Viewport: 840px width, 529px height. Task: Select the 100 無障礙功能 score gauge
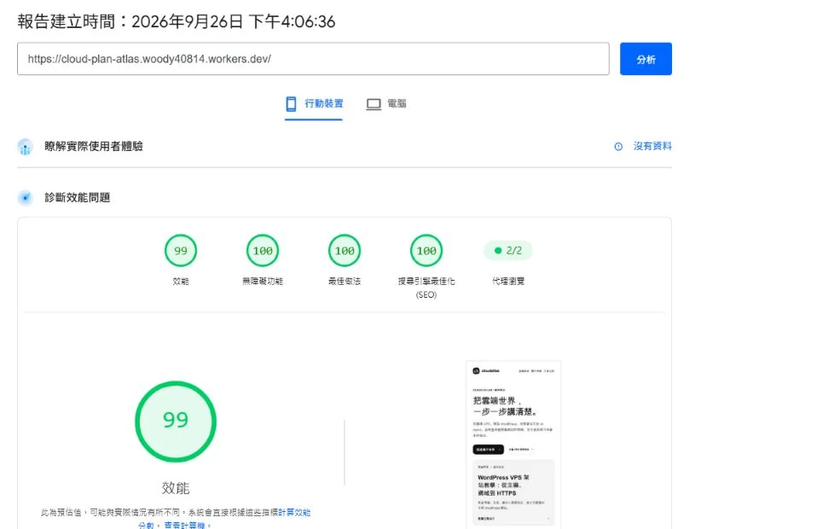coord(263,250)
